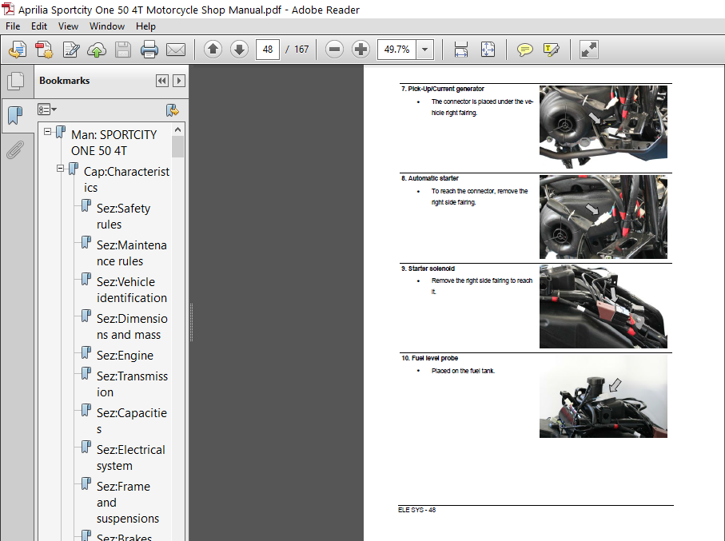The width and height of the screenshot is (725, 541).
Task: Open the Sez:Dimensions and mass bookmark
Action: pos(132,327)
